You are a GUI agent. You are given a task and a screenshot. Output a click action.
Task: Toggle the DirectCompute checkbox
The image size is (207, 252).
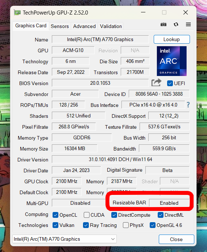click(x=114, y=215)
